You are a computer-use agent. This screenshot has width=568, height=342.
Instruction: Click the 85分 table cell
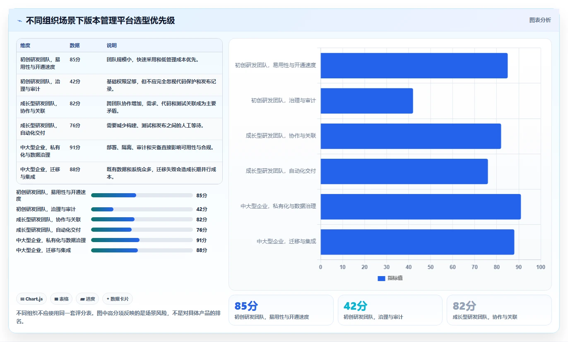coord(75,60)
